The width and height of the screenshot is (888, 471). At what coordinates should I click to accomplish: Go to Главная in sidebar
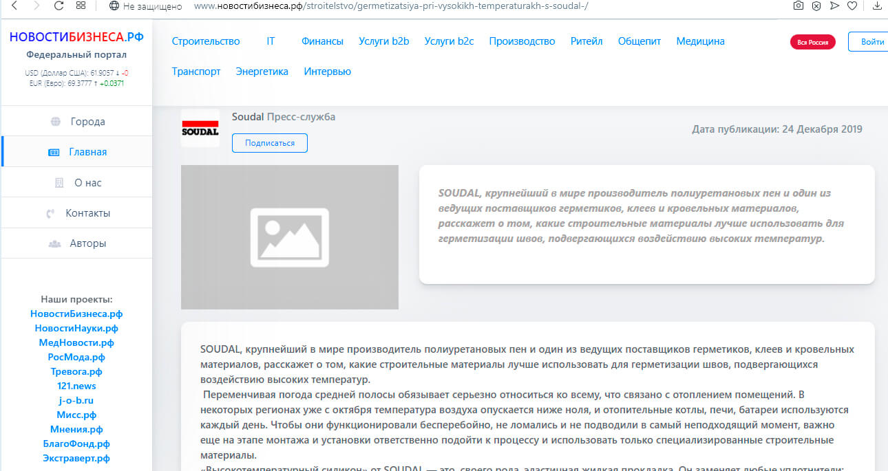[x=76, y=152]
